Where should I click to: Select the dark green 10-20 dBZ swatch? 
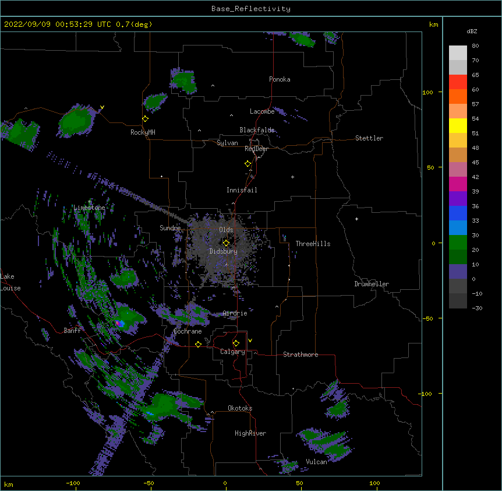point(458,257)
